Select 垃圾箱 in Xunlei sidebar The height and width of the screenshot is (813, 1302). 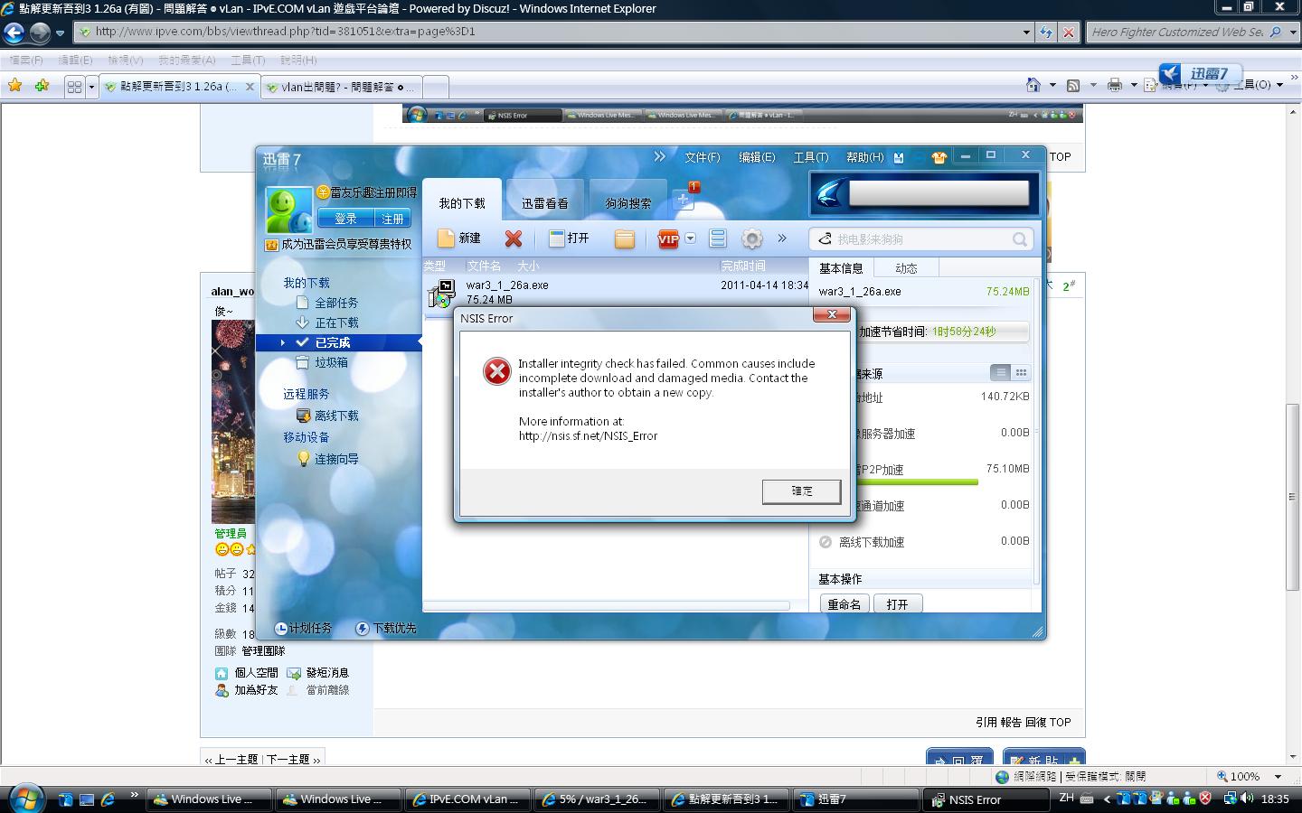pyautogui.click(x=331, y=362)
